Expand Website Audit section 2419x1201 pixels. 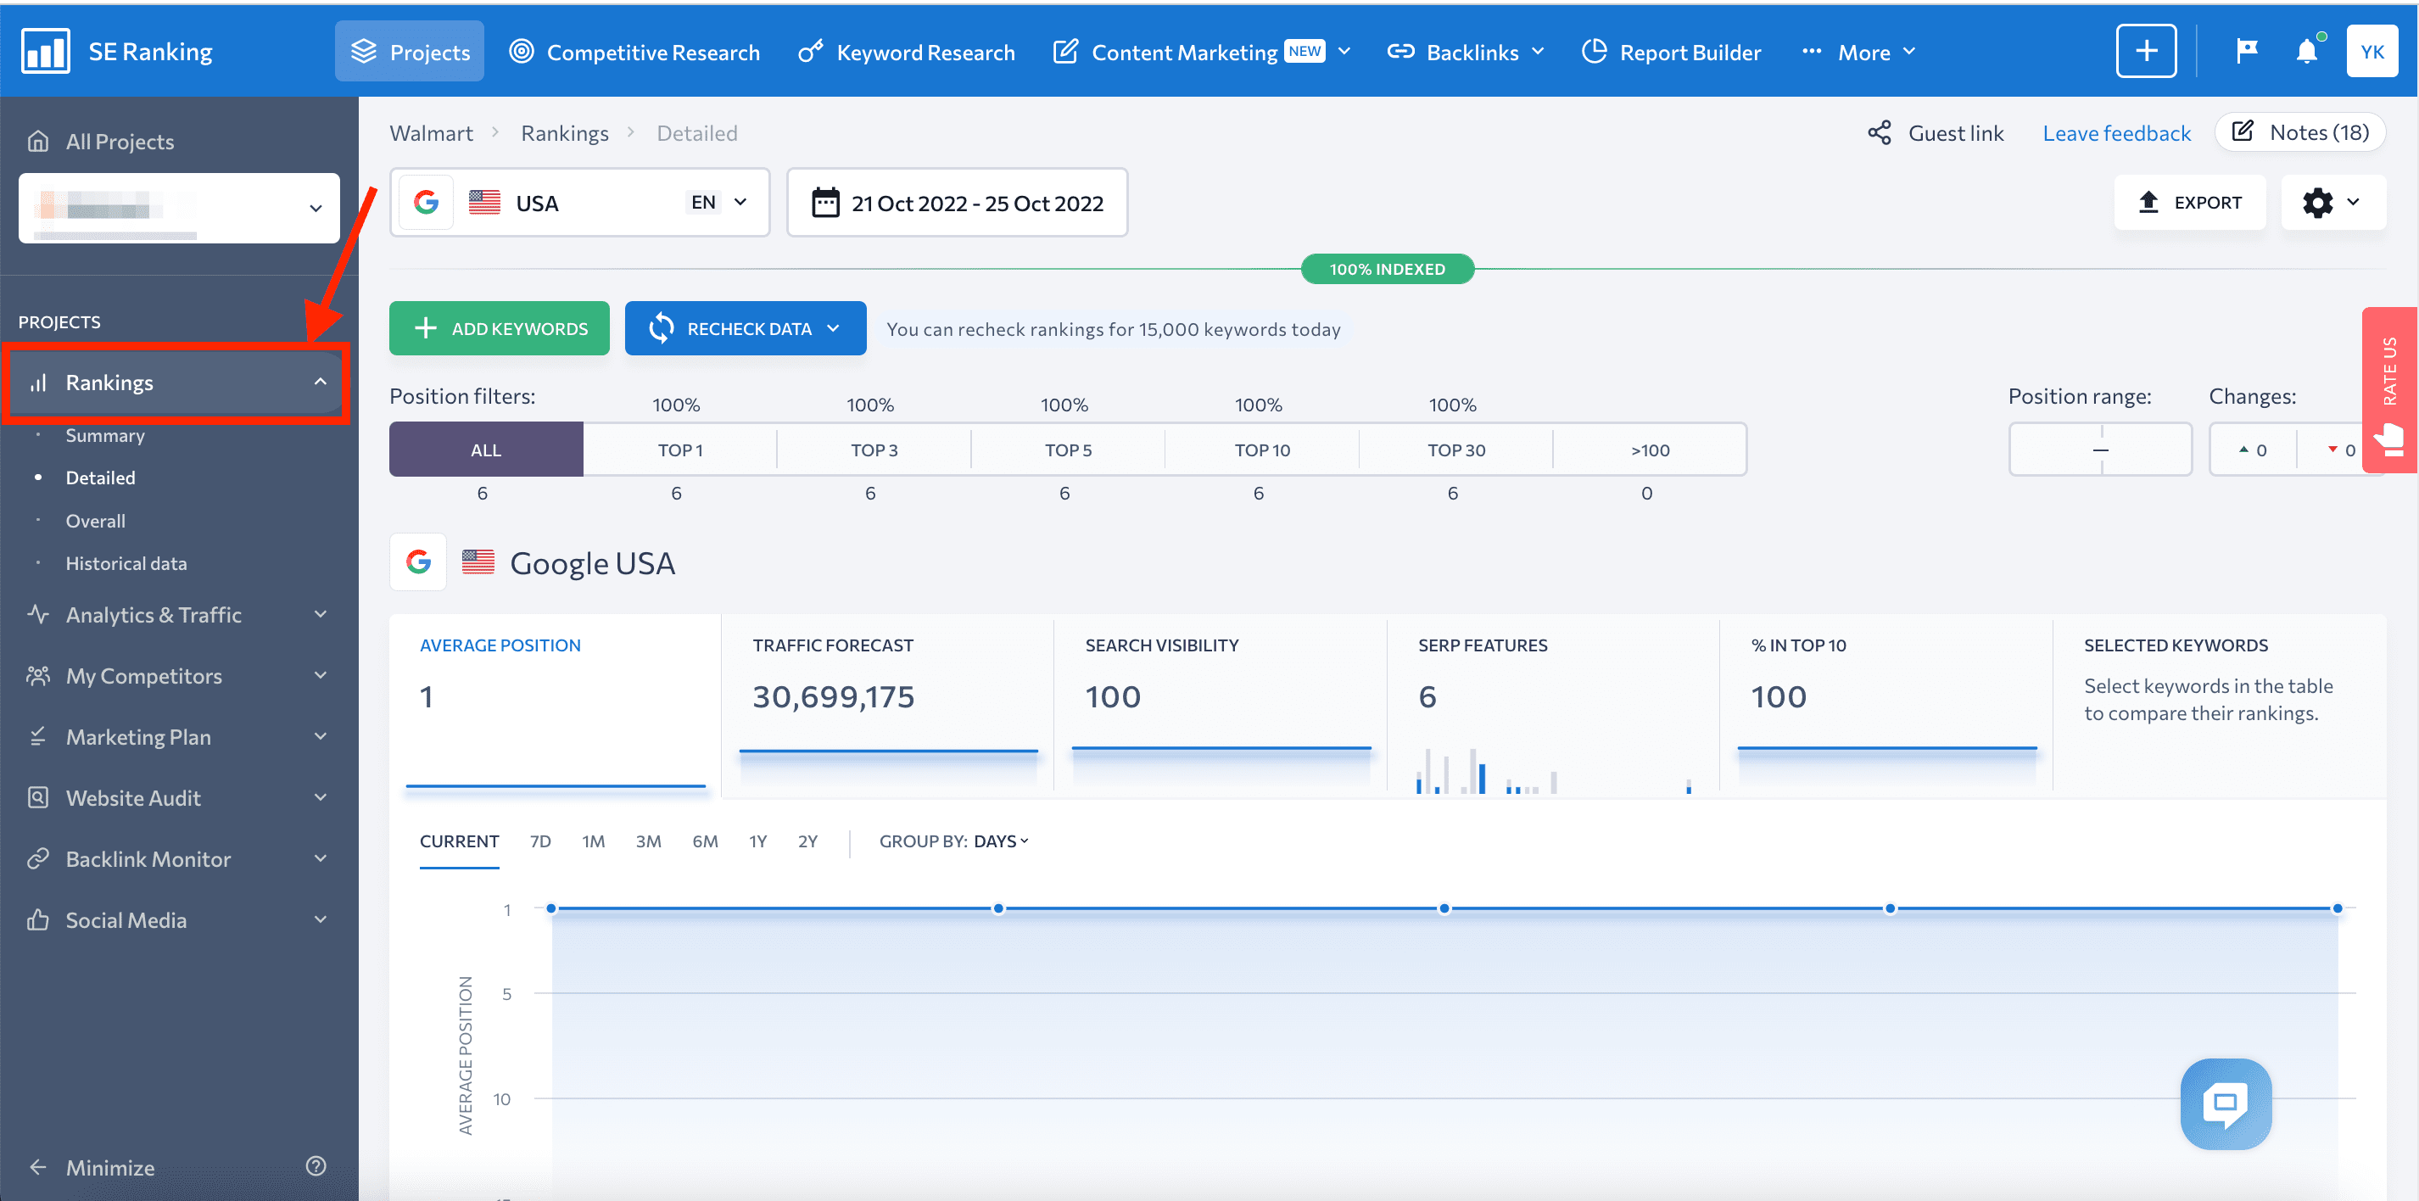click(x=178, y=797)
